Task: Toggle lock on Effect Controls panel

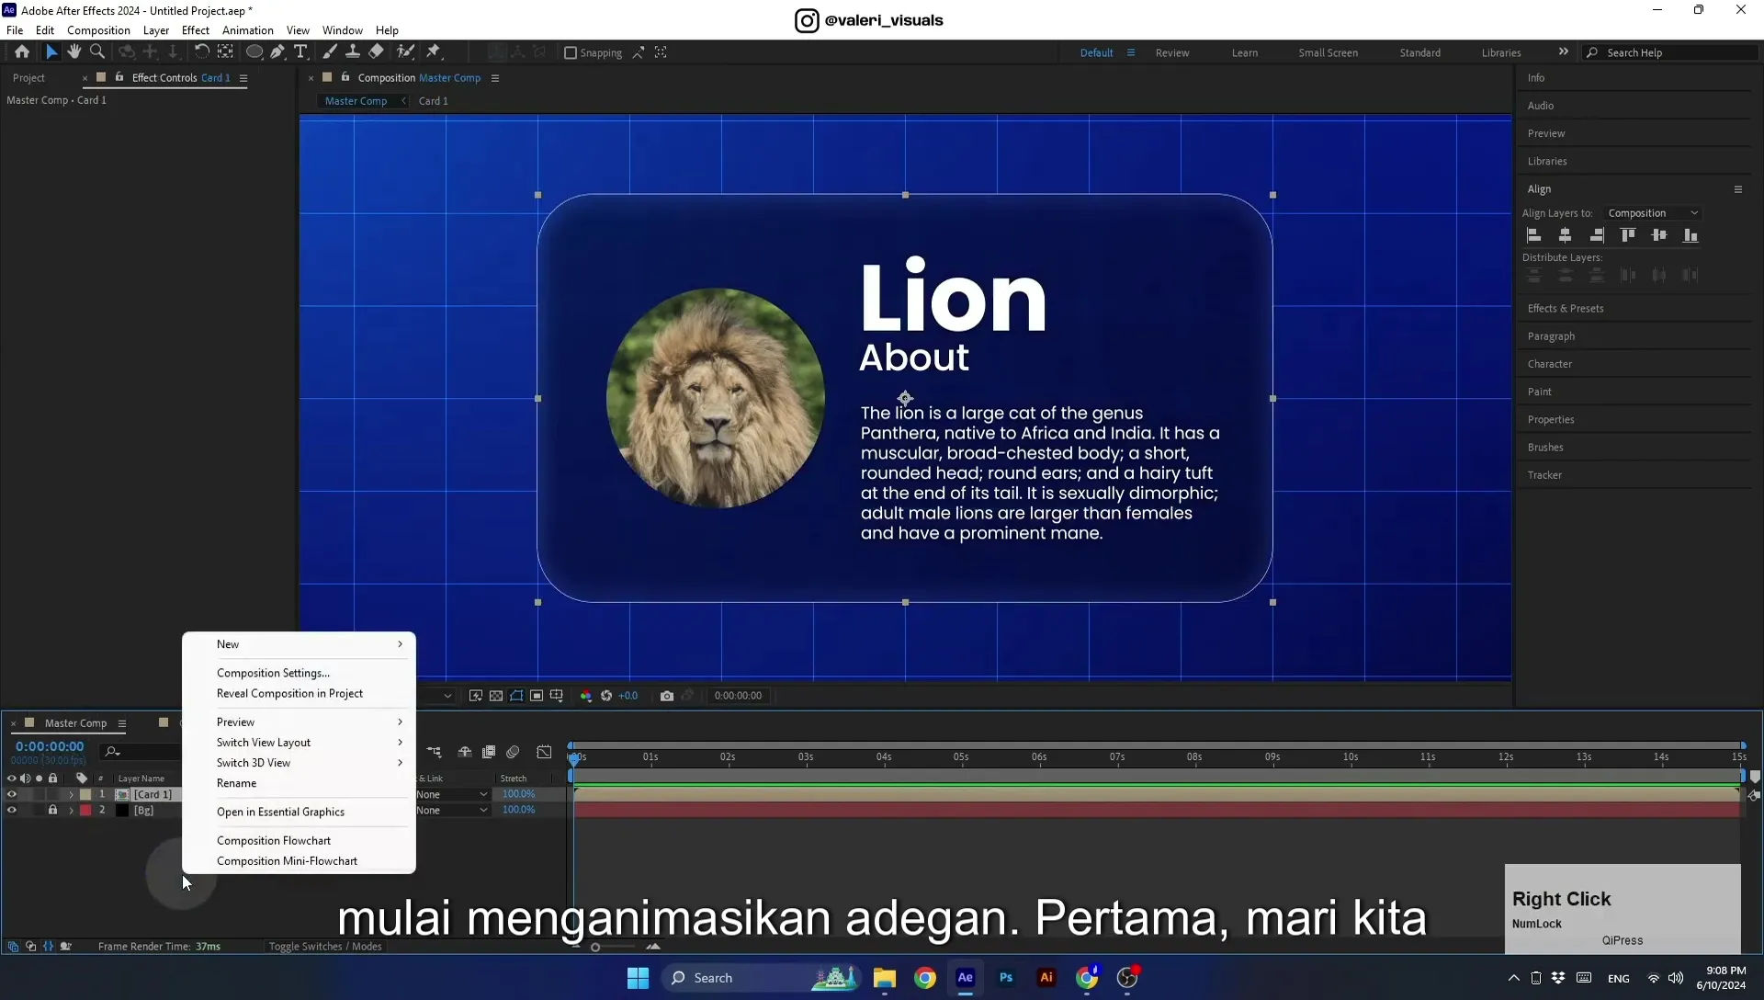Action: pyautogui.click(x=119, y=78)
